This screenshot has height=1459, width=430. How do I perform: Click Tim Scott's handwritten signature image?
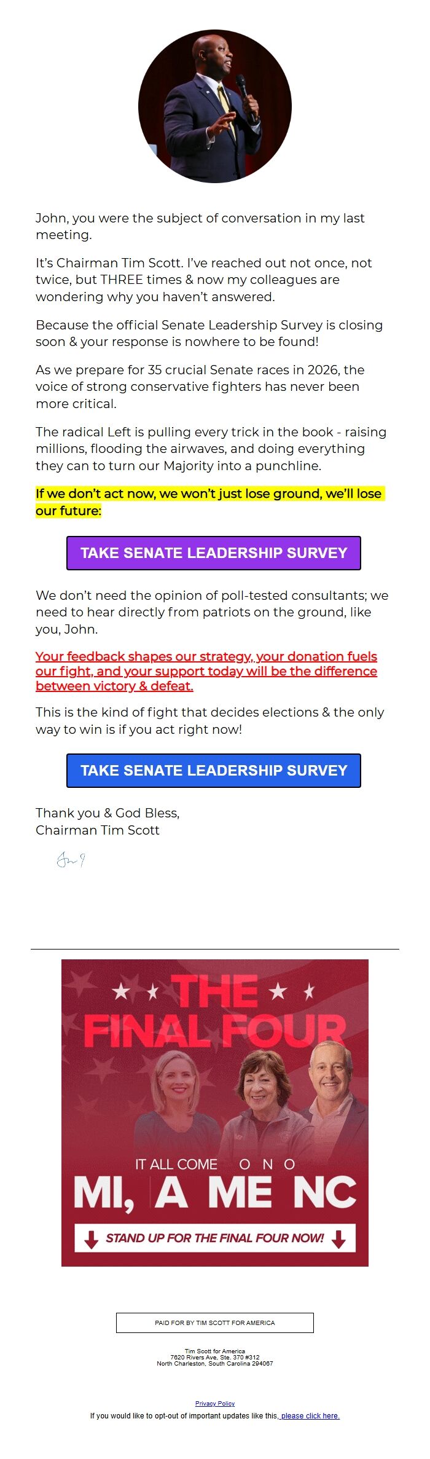71,859
